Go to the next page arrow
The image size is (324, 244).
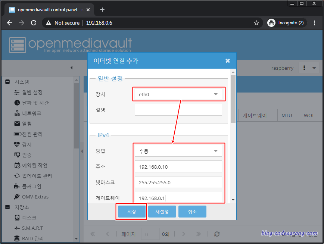[183, 234]
